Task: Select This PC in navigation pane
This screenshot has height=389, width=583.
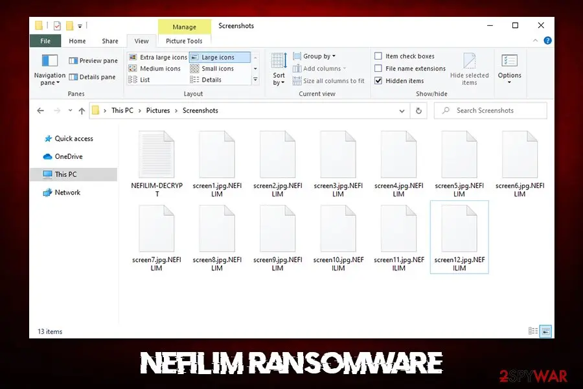Action: pyautogui.click(x=74, y=174)
